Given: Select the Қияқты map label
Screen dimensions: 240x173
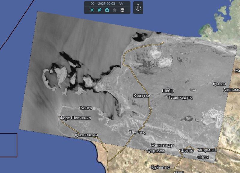Looking at the screenshot, I should click(141, 96).
